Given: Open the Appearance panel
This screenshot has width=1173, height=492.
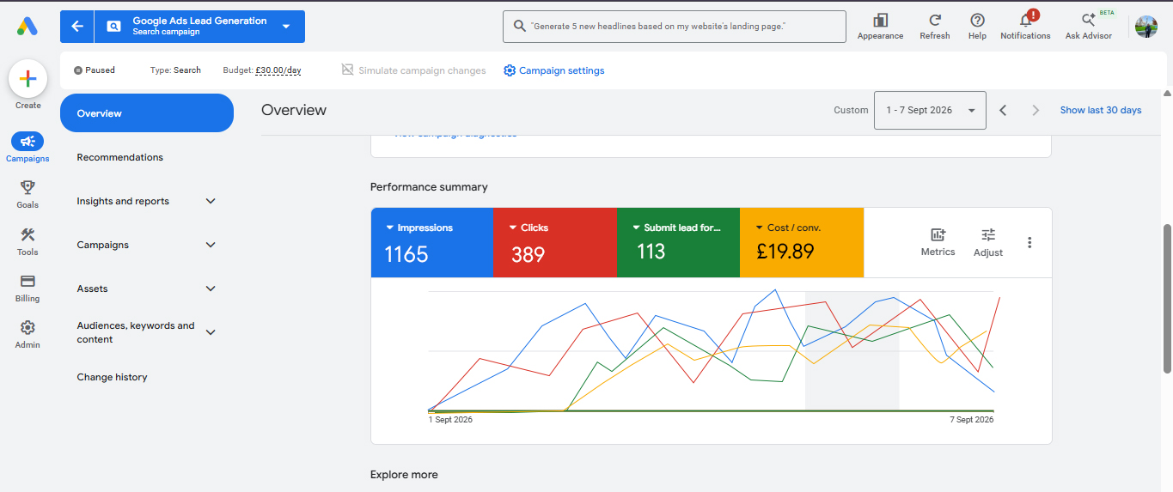Looking at the screenshot, I should pos(880,26).
